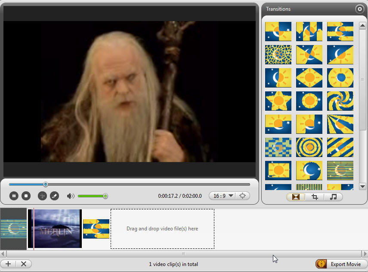
Task: Switch to the Music tab
Action: pos(333,197)
